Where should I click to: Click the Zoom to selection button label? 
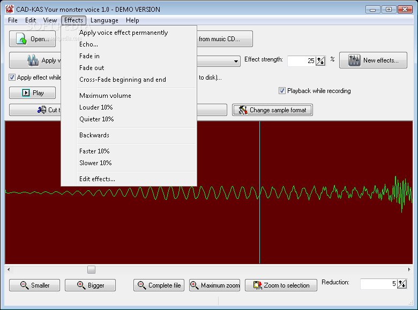click(287, 285)
